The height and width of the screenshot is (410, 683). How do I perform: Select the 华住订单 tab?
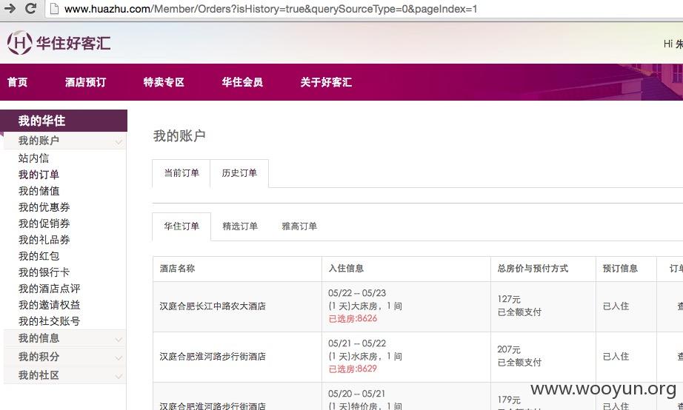[x=181, y=226]
